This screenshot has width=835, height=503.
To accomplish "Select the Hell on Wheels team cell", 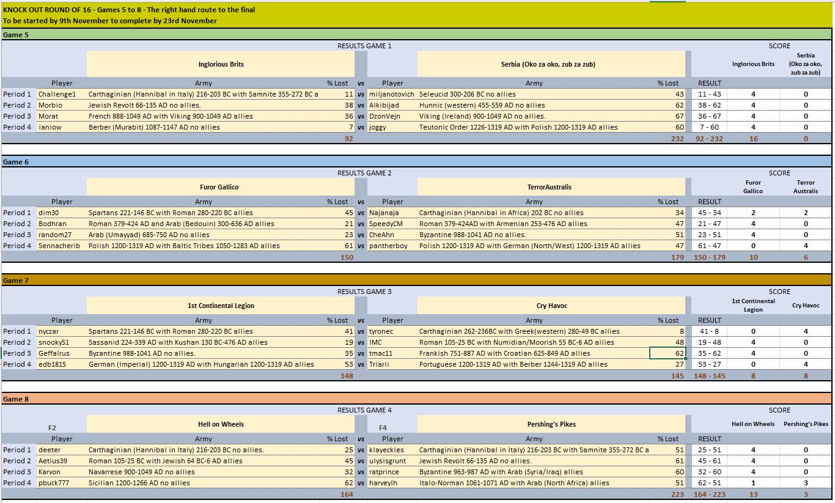I will tap(221, 424).
